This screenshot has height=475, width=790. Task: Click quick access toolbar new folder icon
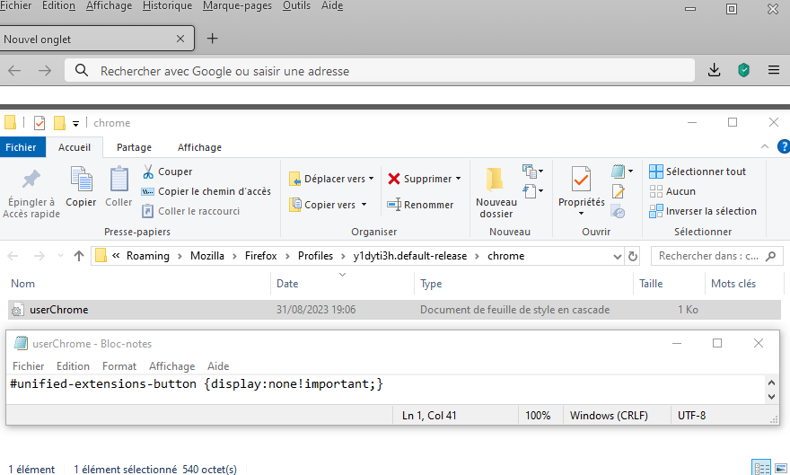pyautogui.click(x=59, y=123)
